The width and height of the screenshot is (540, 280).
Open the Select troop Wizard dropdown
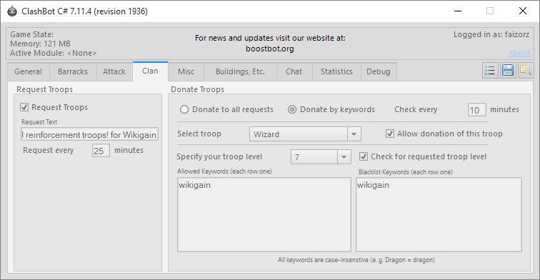click(305, 134)
